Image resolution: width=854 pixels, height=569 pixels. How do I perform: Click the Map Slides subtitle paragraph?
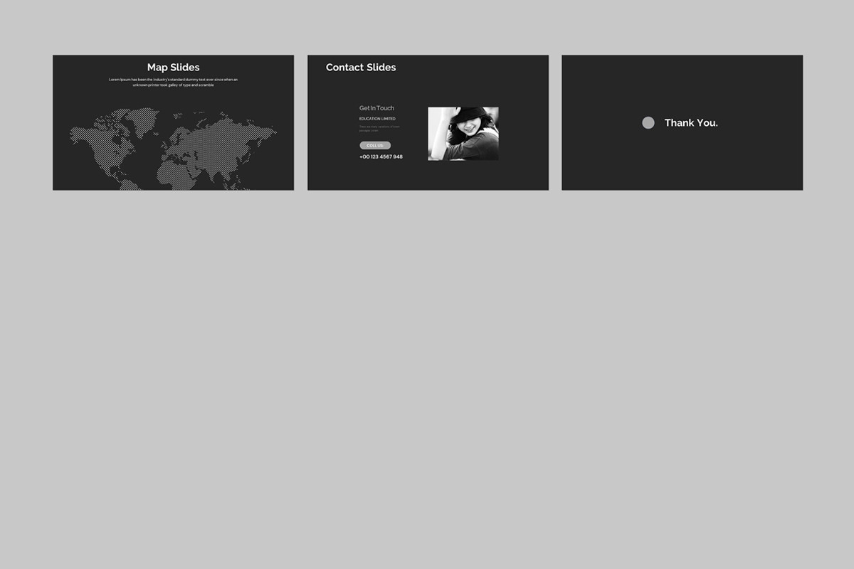pos(172,81)
